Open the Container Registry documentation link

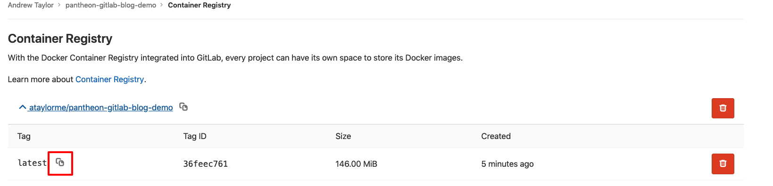click(x=109, y=79)
